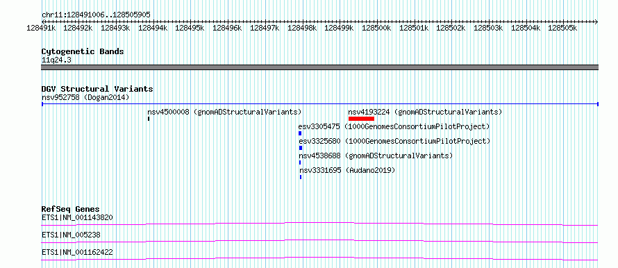Screen dimensions: 618x268
Task: Click the red nsv4193224 variant bar
Action: (361, 118)
